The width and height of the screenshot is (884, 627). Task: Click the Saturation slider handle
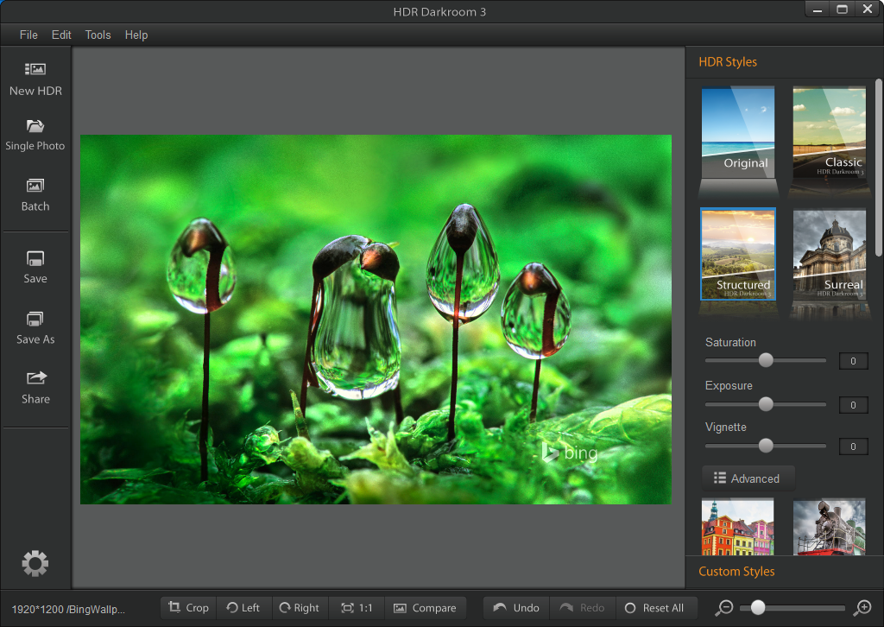coord(766,360)
